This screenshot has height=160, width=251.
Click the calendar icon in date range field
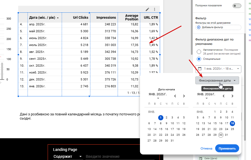coord(200,69)
